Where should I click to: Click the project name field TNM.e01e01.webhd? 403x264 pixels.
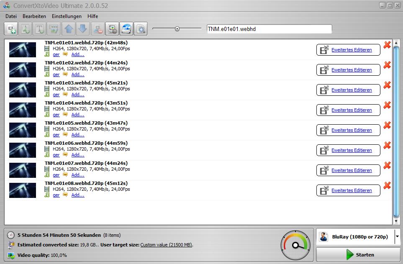269,29
